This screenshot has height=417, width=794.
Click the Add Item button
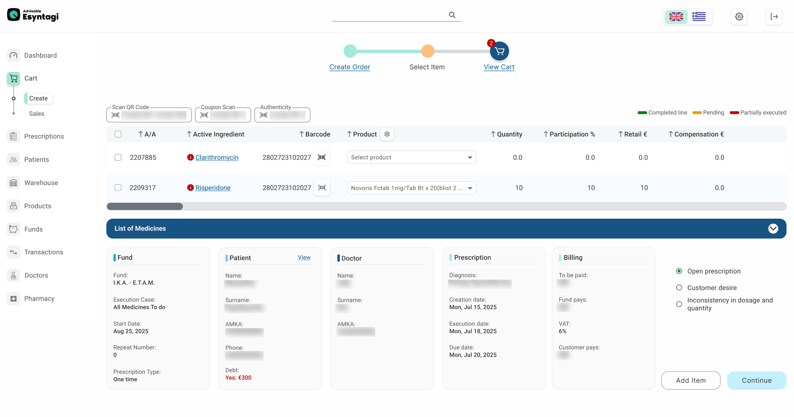click(x=691, y=381)
